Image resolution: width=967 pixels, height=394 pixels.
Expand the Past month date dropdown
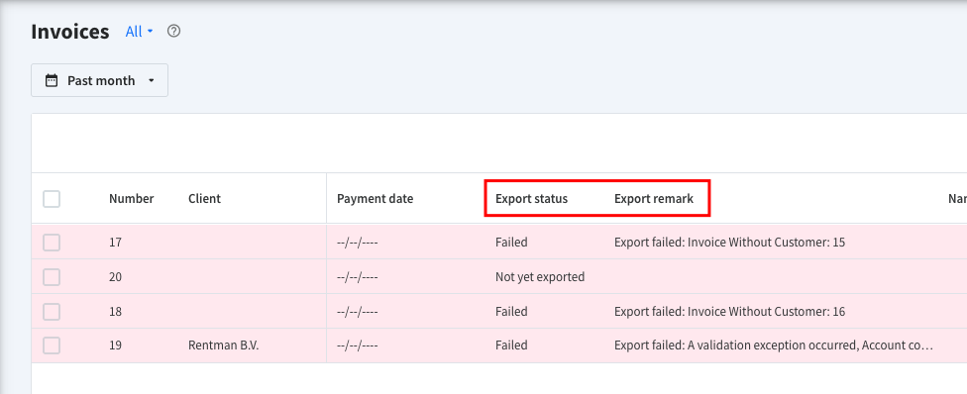[x=99, y=80]
